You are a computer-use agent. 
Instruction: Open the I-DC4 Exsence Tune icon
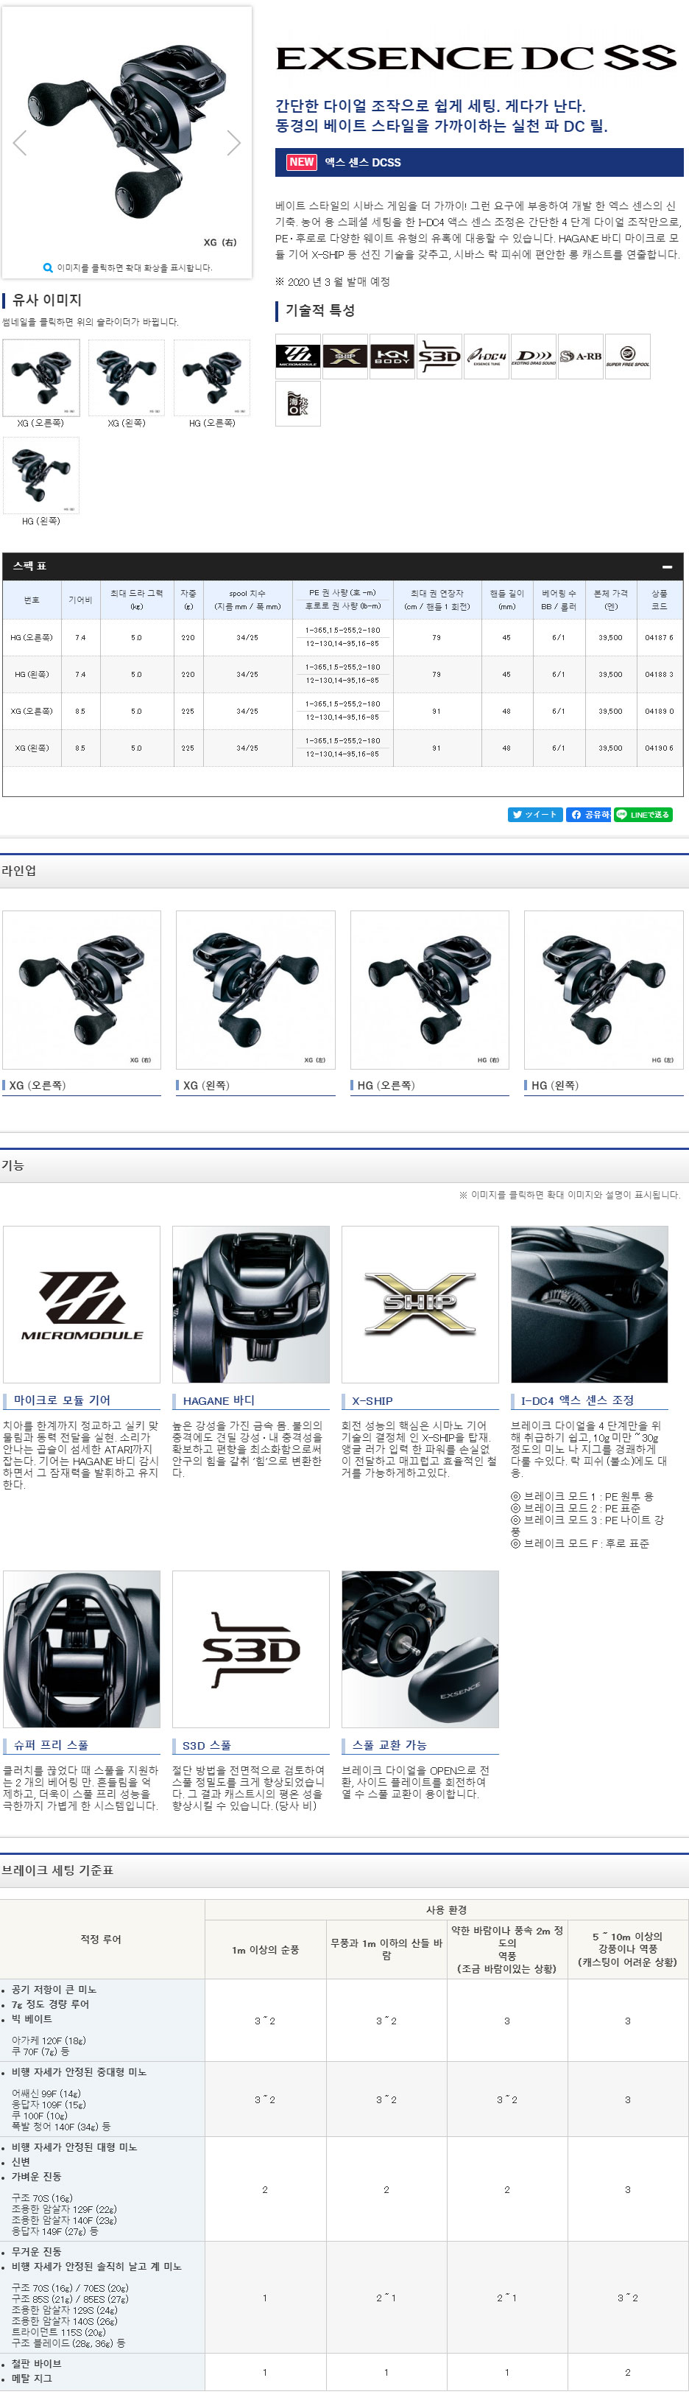486,356
